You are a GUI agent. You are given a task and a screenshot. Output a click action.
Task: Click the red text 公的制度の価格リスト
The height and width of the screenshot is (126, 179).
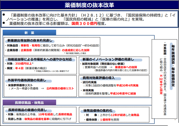60,88
